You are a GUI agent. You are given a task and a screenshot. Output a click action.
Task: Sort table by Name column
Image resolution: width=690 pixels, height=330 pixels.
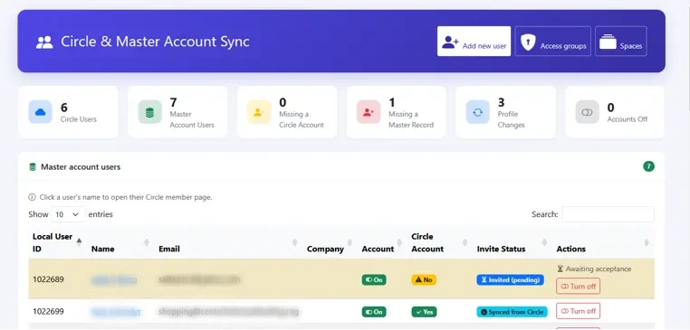[x=121, y=242]
